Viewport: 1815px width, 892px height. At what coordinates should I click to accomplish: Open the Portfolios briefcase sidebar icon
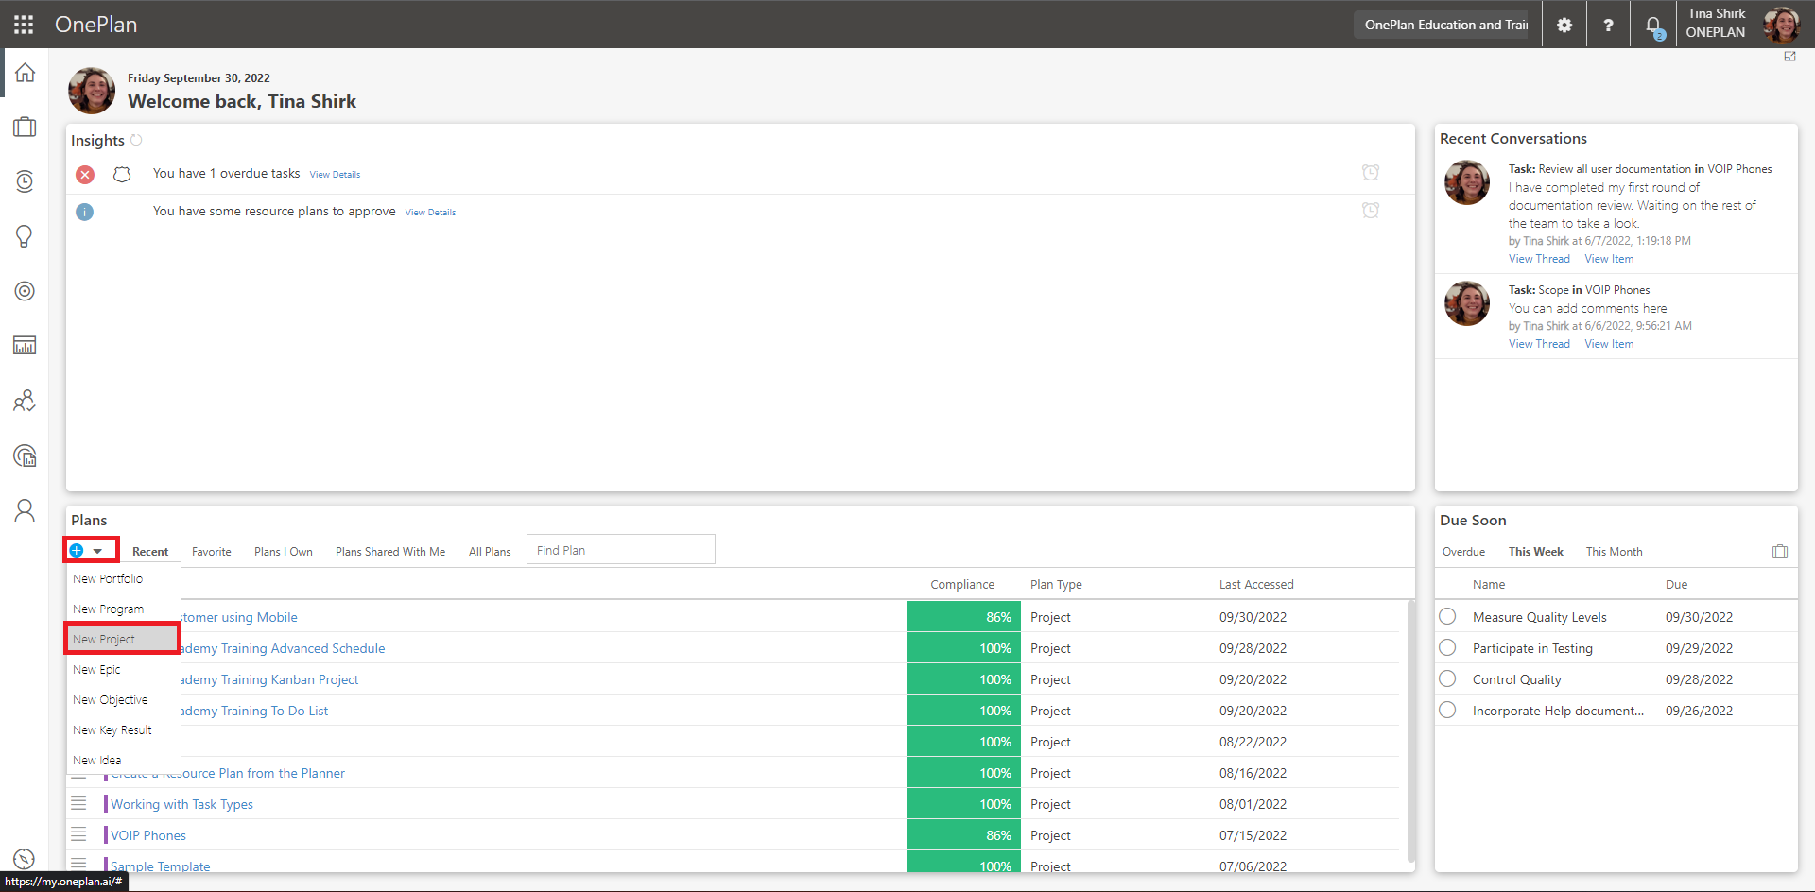click(x=25, y=127)
